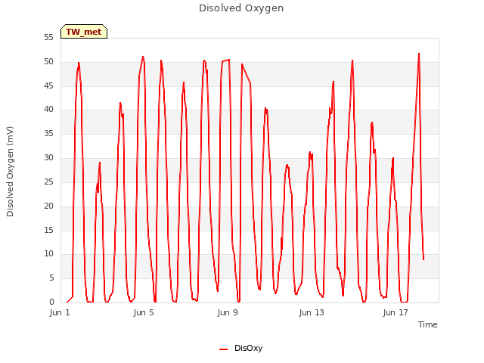Click the 45 y-axis tick label
484x363 pixels.
[48, 85]
